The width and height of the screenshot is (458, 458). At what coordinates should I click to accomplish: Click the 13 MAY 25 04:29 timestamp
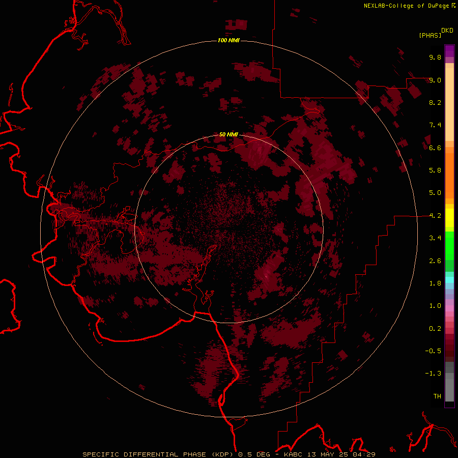click(x=341, y=454)
